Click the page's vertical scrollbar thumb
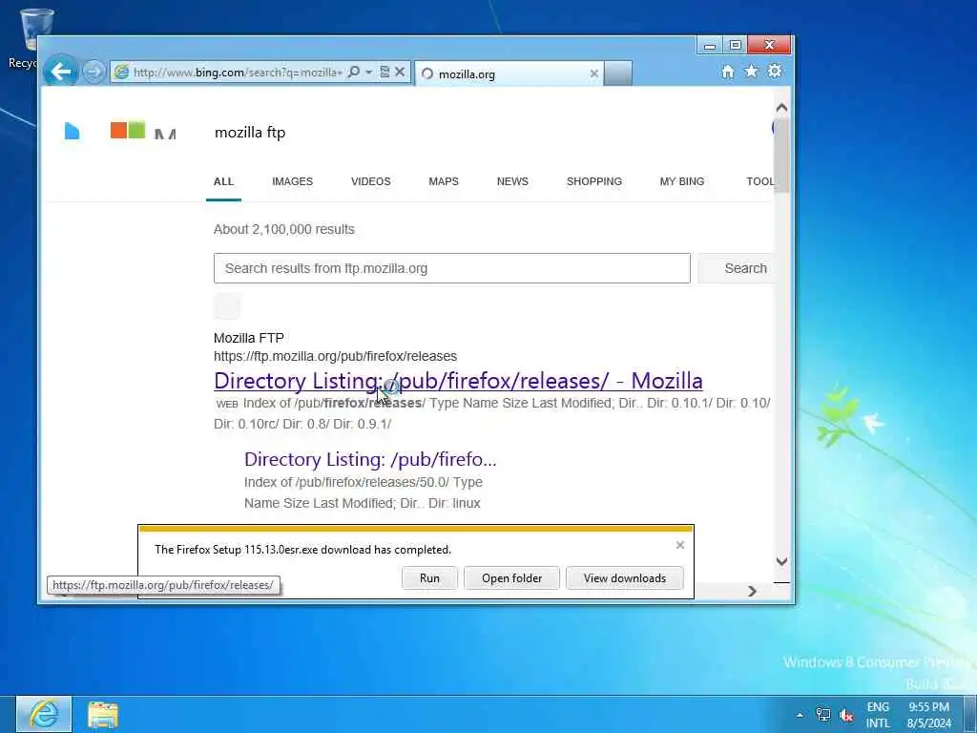This screenshot has width=977, height=733. pyautogui.click(x=781, y=155)
